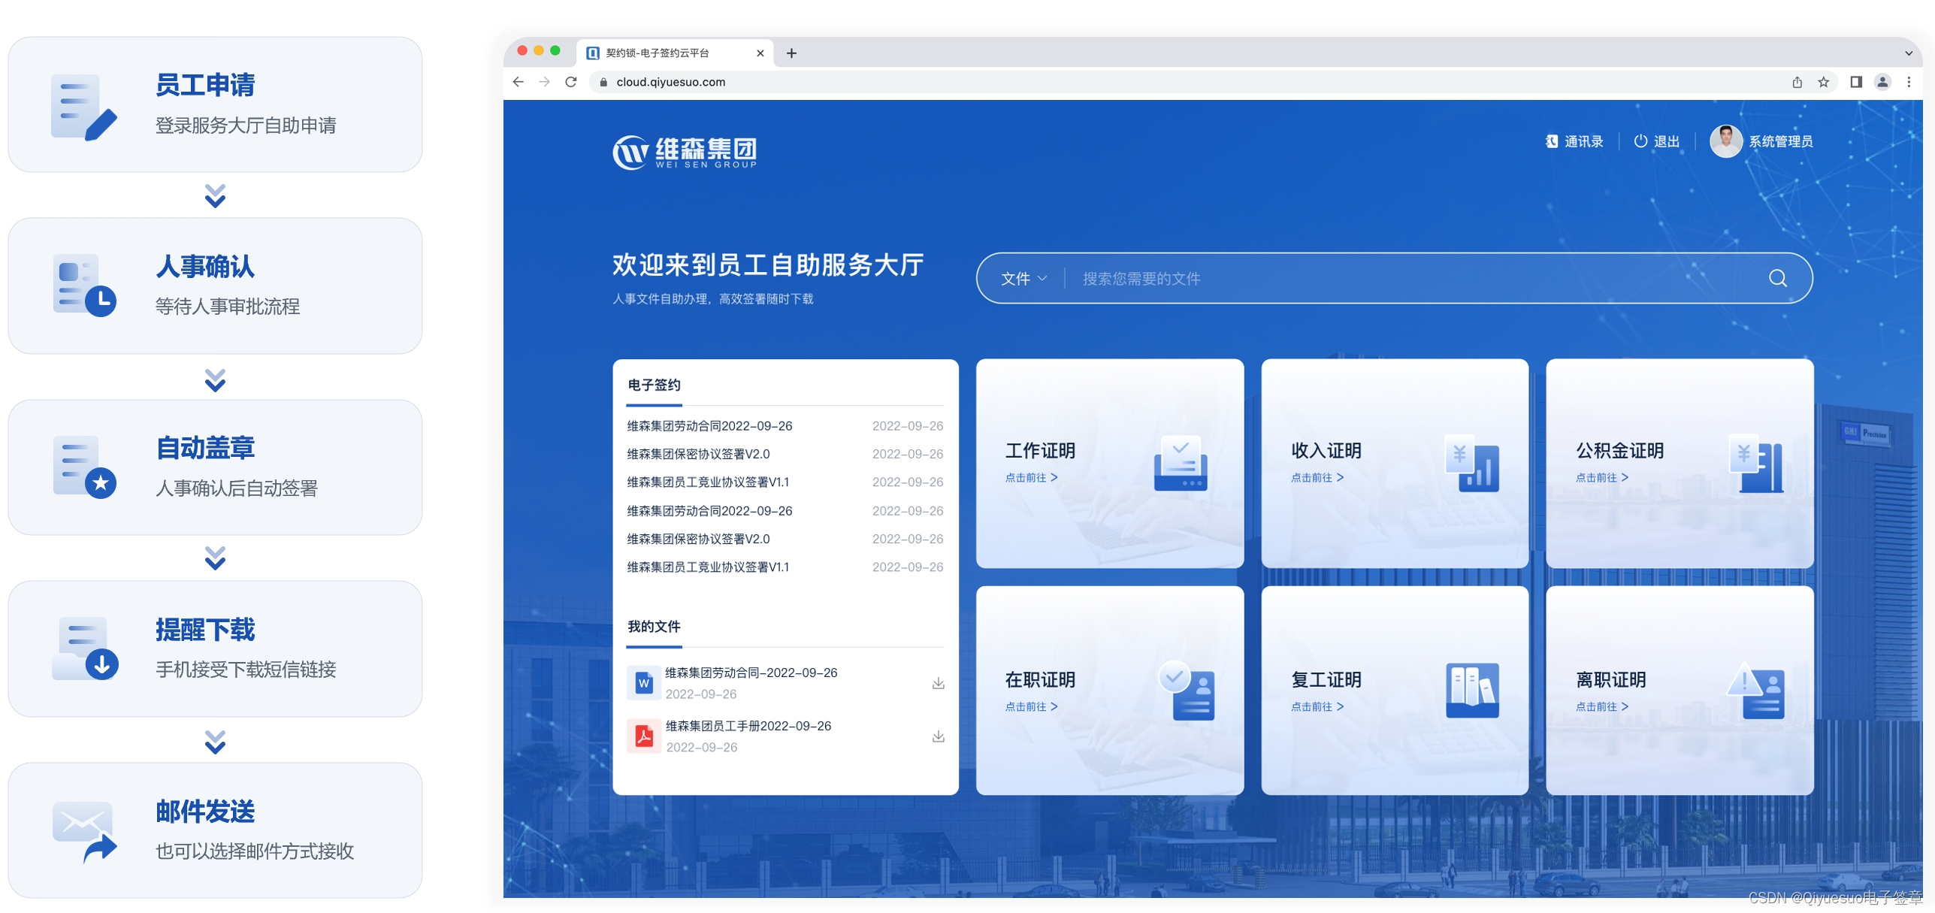This screenshot has height=913, width=1935.
Task: Toggle the browser side panel icon
Action: click(x=1855, y=82)
